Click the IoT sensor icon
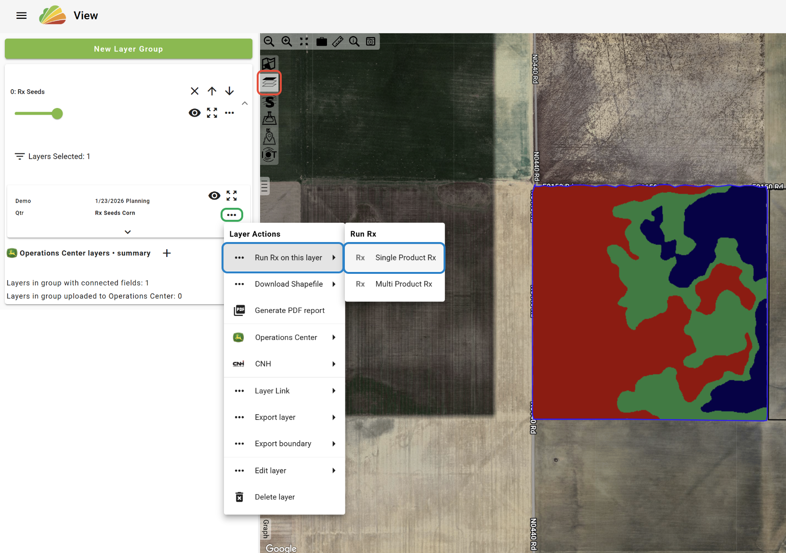 coord(269,154)
